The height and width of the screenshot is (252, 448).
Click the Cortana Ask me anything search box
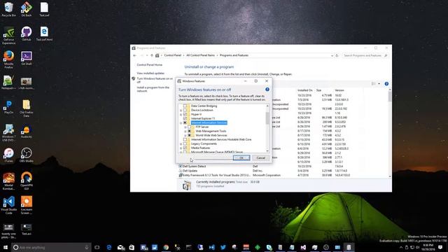pyautogui.click(x=51, y=247)
